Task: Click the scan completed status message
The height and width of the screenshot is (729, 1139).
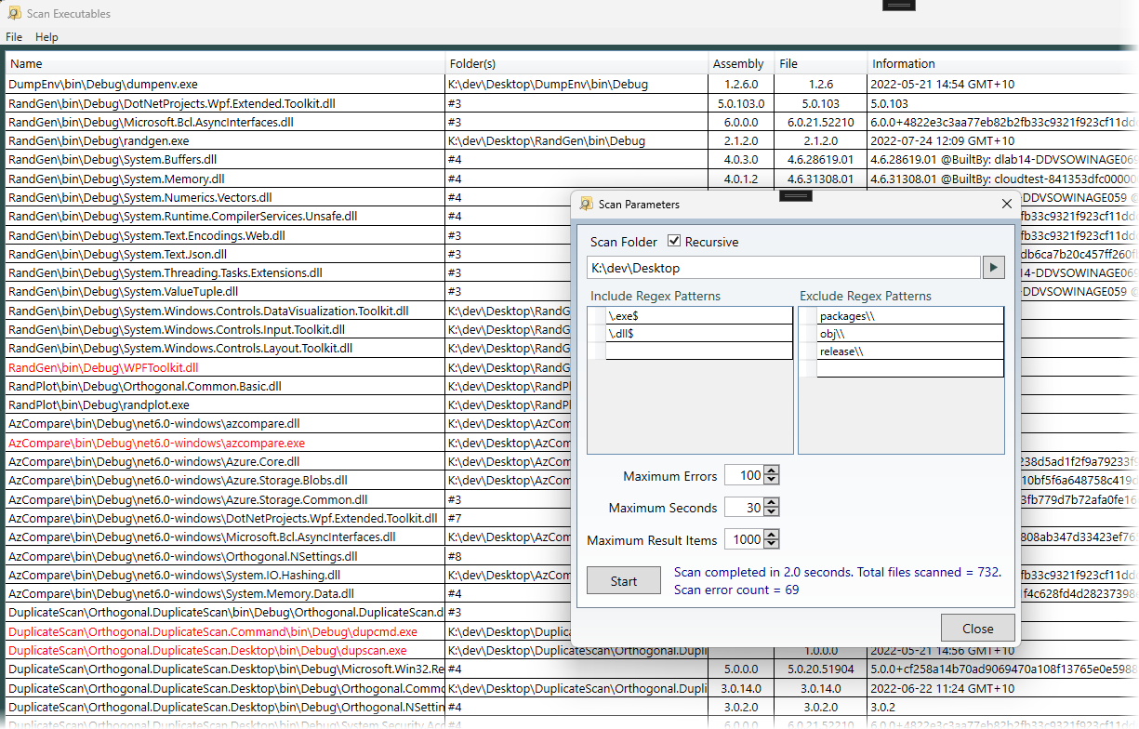Action: (x=838, y=580)
